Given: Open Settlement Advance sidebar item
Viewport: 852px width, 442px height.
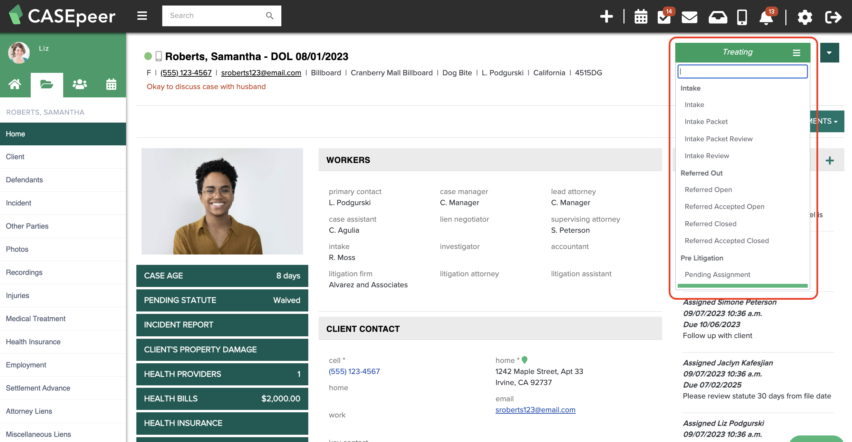Looking at the screenshot, I should pos(63,388).
